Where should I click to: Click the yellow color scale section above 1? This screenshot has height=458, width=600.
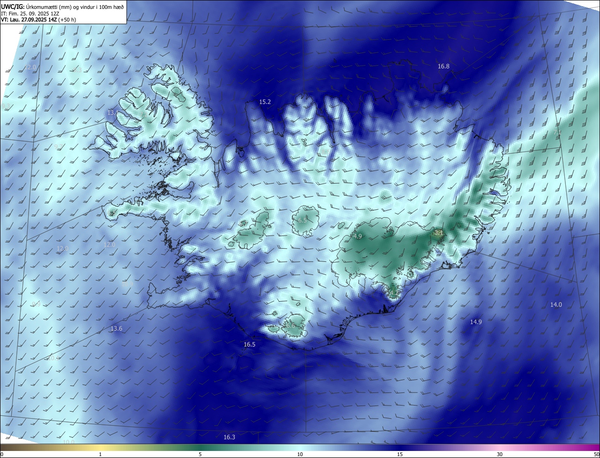coord(100,447)
